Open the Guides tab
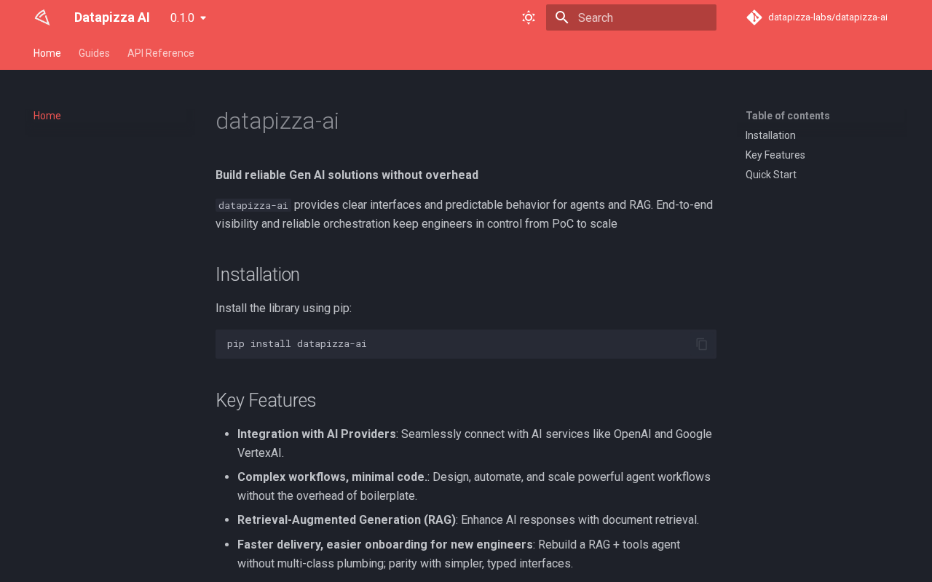The height and width of the screenshot is (582, 932). click(94, 53)
